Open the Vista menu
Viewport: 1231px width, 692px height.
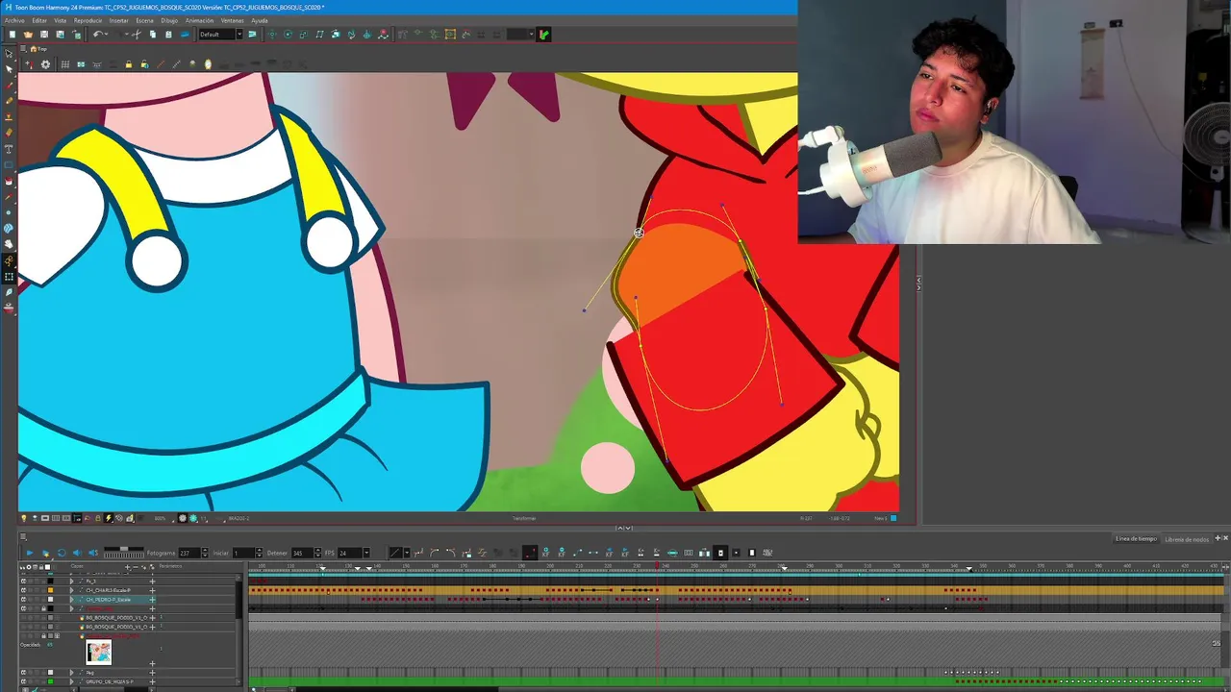(61, 20)
